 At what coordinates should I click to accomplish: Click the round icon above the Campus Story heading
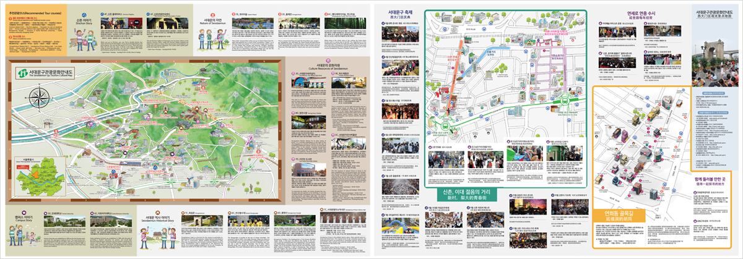[x=24, y=212]
